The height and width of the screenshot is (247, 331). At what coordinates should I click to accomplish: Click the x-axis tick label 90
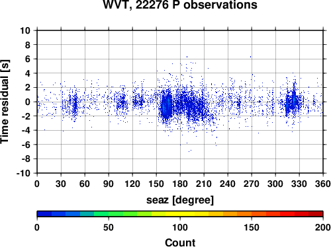(109, 184)
